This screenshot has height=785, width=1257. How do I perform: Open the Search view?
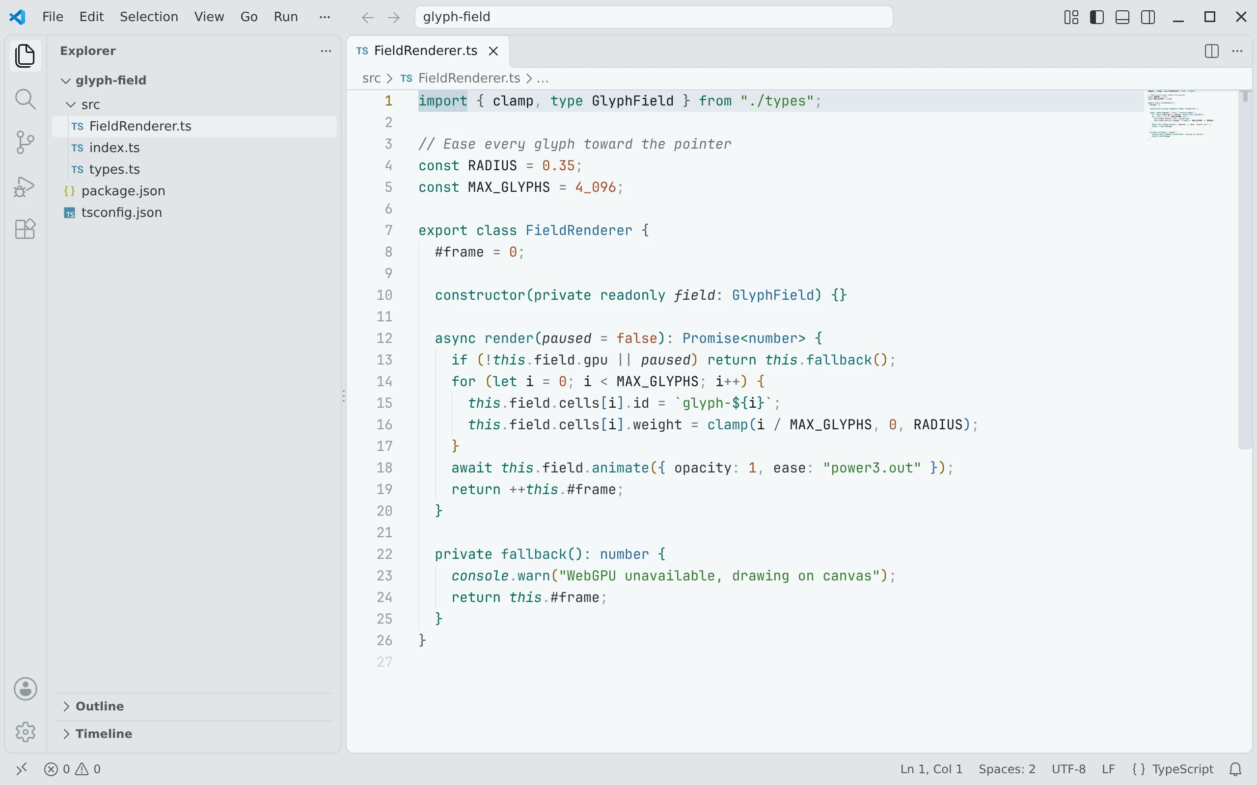[25, 99]
